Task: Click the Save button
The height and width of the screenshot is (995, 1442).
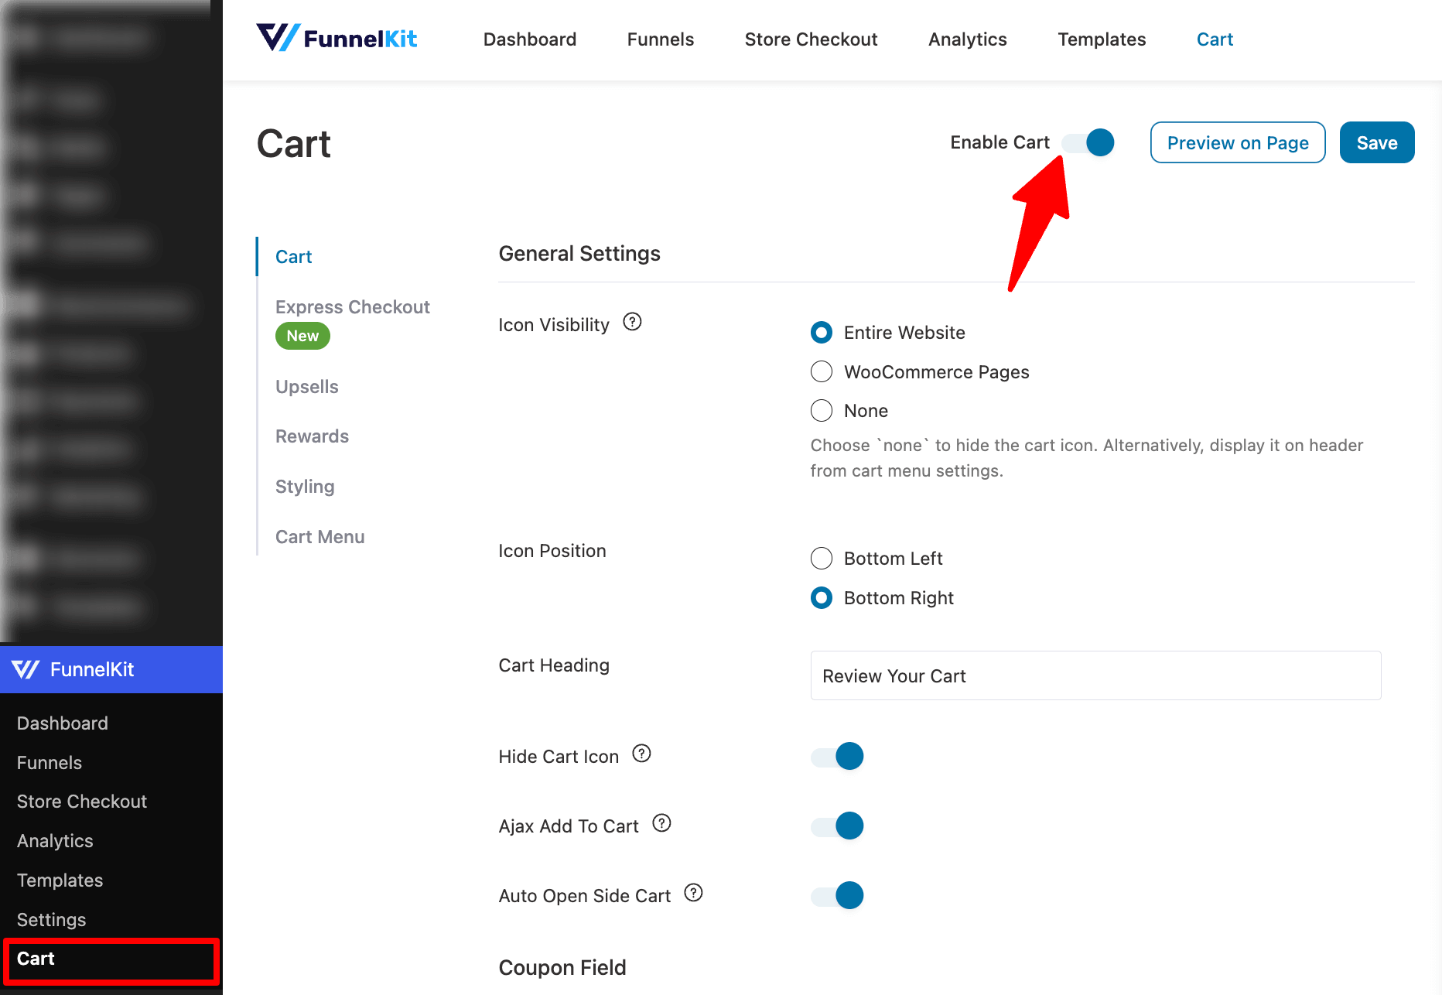Action: coord(1377,142)
